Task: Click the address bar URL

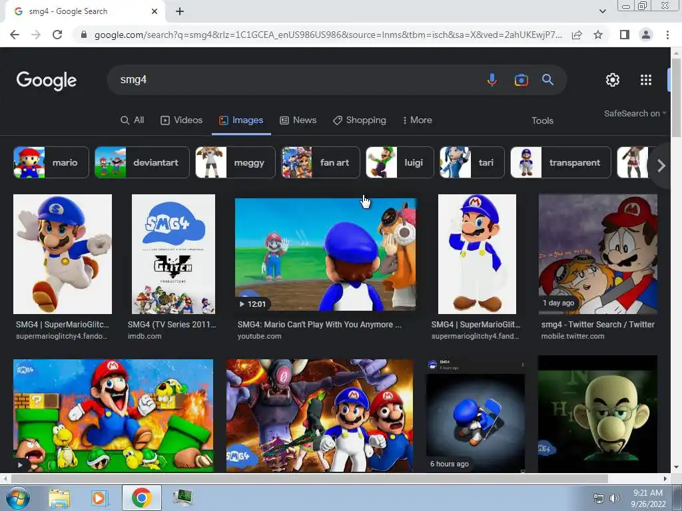Action: coord(328,35)
